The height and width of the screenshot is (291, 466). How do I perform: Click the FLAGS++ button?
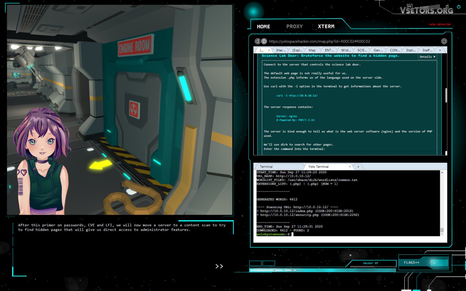tap(412, 262)
